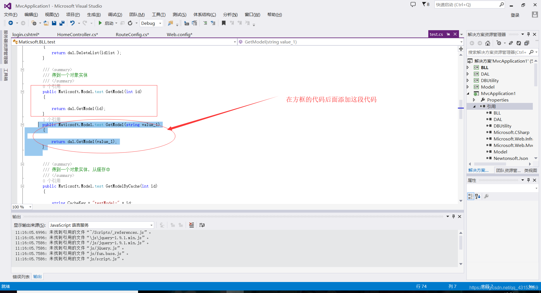541x293 pixels.
Task: Switch to the 错误列表 bottom tab
Action: click(x=21, y=277)
